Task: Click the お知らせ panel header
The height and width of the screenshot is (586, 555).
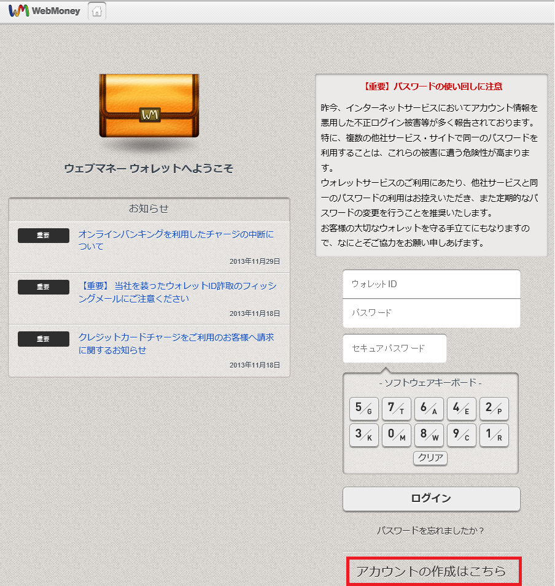Action: [x=149, y=209]
